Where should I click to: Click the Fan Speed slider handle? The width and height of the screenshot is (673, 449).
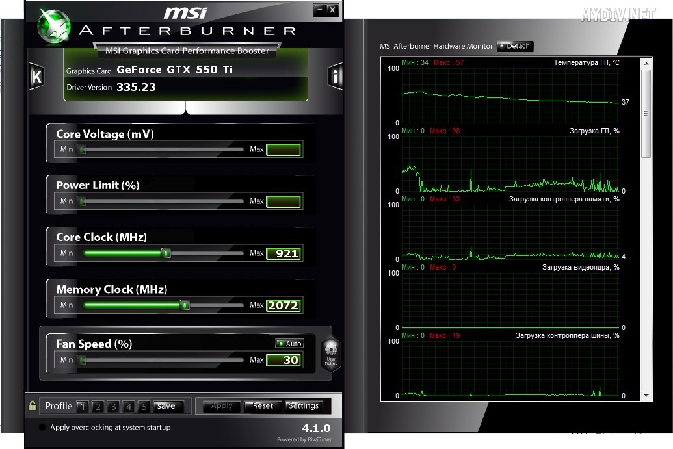pos(83,360)
